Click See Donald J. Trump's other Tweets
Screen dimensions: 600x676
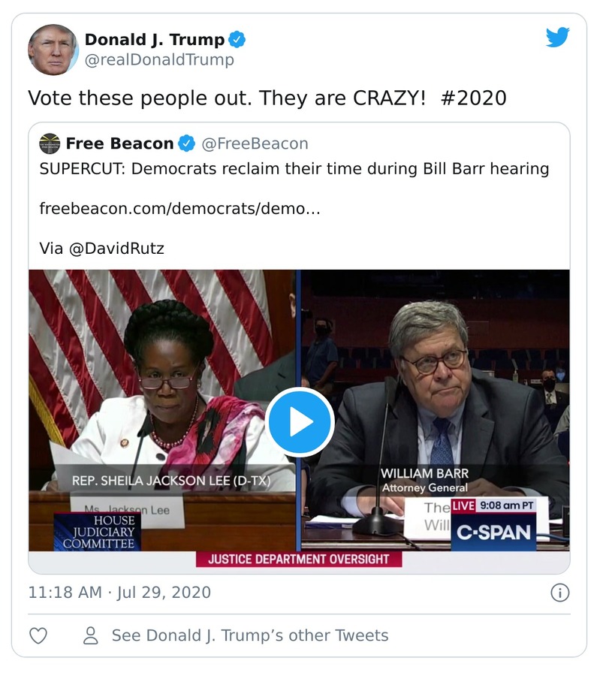coord(249,635)
